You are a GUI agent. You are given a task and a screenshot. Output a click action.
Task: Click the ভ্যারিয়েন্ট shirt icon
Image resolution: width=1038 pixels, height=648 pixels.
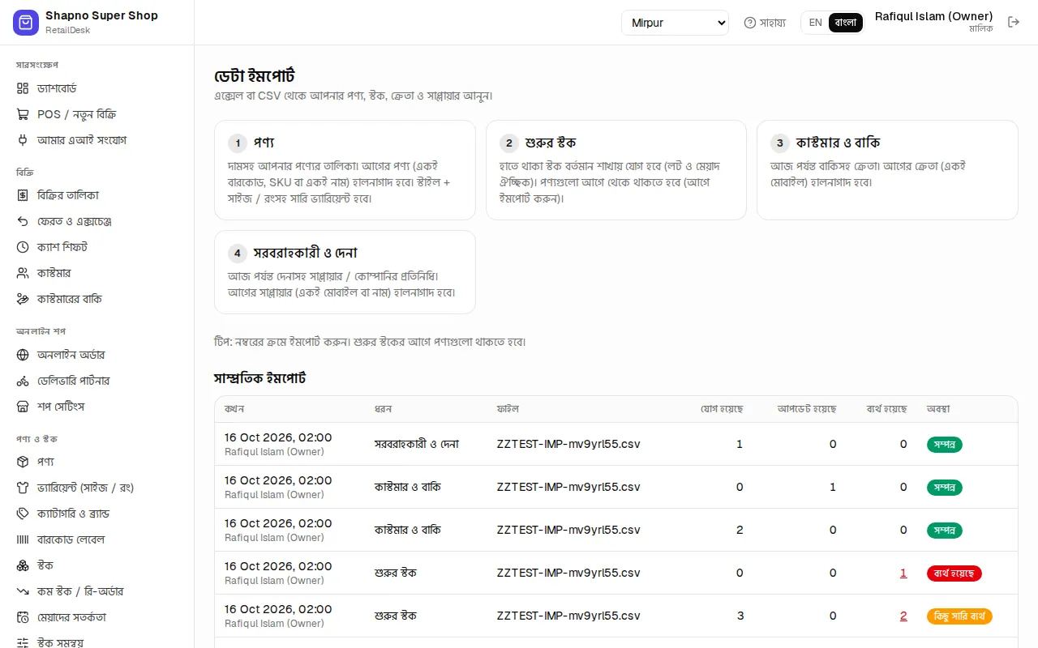[23, 488]
